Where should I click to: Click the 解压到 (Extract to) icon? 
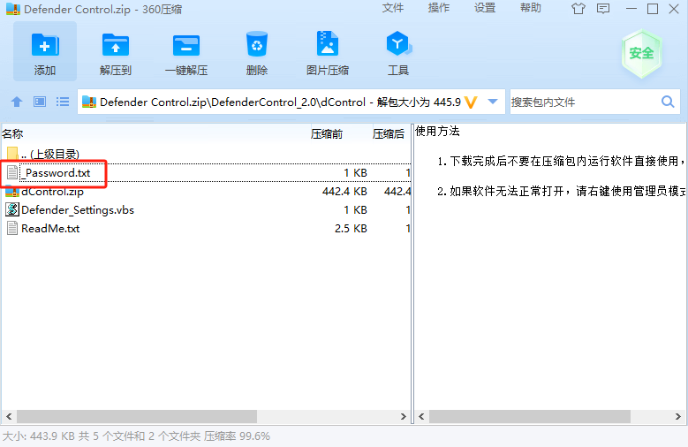click(116, 45)
